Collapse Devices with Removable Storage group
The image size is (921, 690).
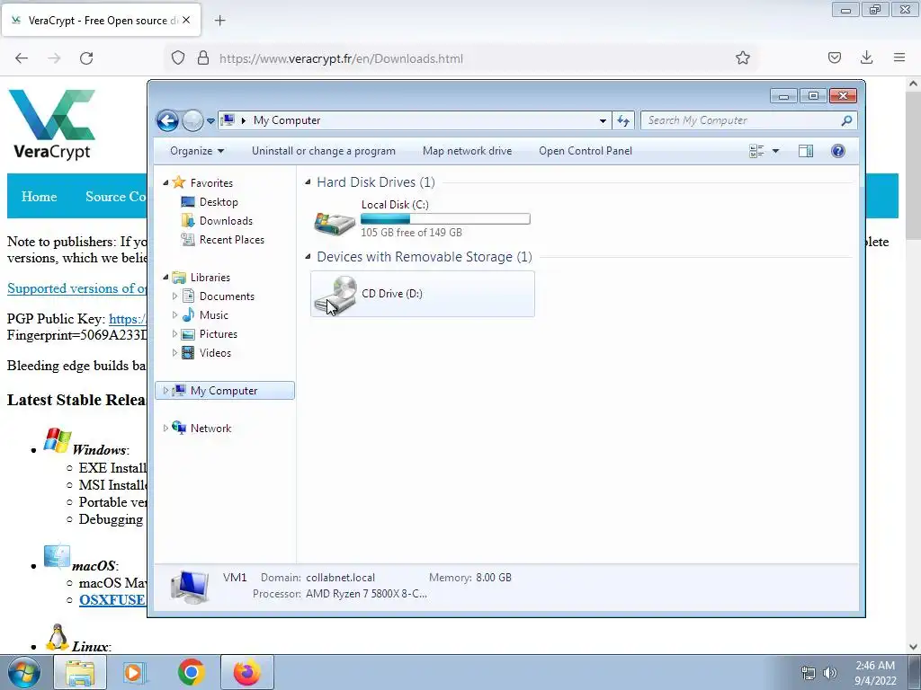point(308,256)
